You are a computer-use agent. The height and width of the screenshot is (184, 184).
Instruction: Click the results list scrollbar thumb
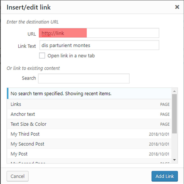click(174, 113)
